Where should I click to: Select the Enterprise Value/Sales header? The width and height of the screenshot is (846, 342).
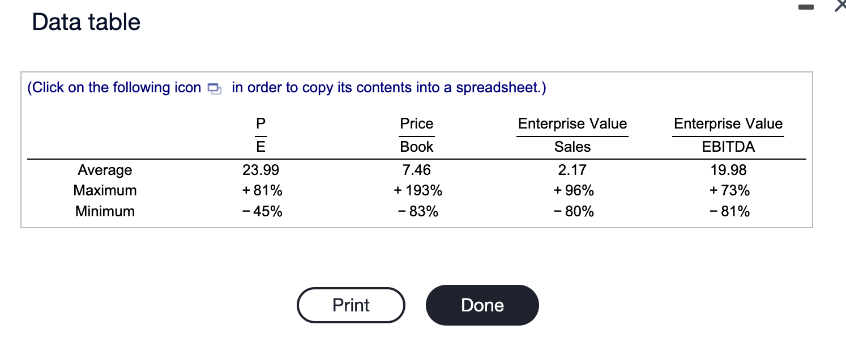point(572,135)
